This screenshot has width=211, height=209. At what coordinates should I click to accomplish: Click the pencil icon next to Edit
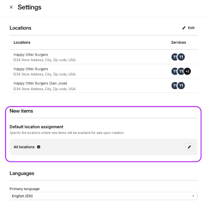click(184, 28)
